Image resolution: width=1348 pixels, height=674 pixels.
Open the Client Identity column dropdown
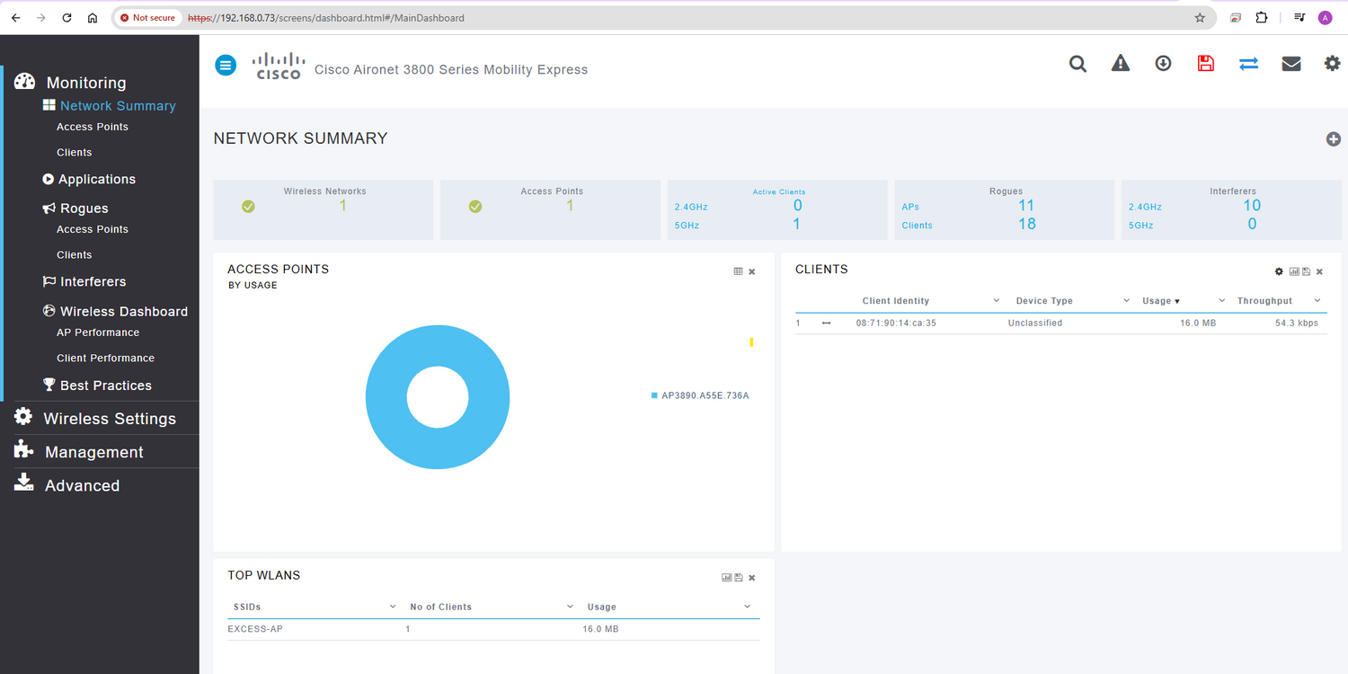pyautogui.click(x=996, y=301)
